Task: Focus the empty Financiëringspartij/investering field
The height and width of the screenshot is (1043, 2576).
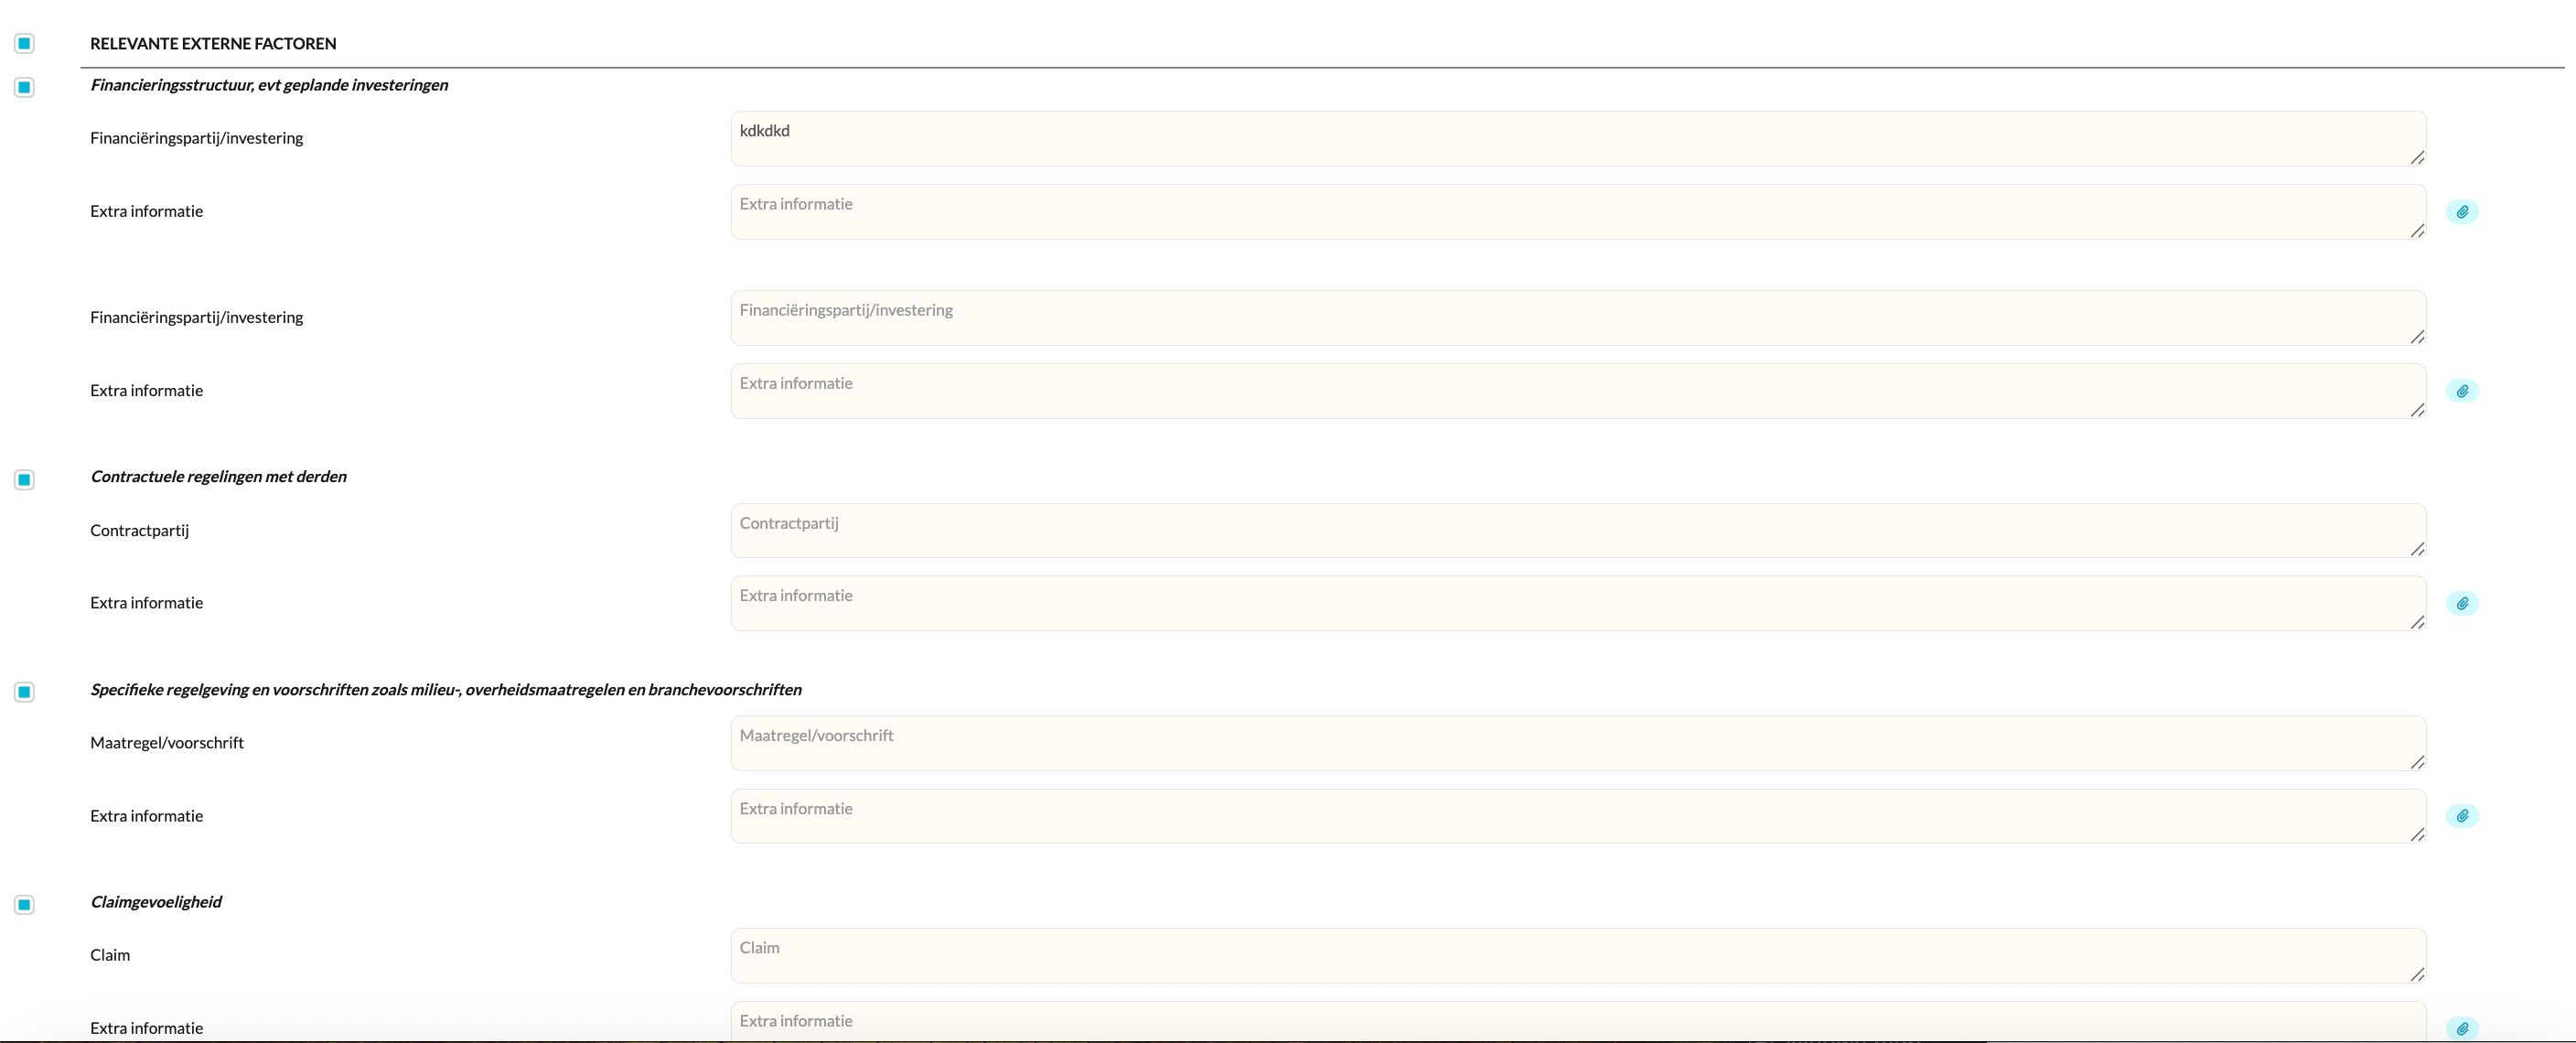Action: [1576, 318]
